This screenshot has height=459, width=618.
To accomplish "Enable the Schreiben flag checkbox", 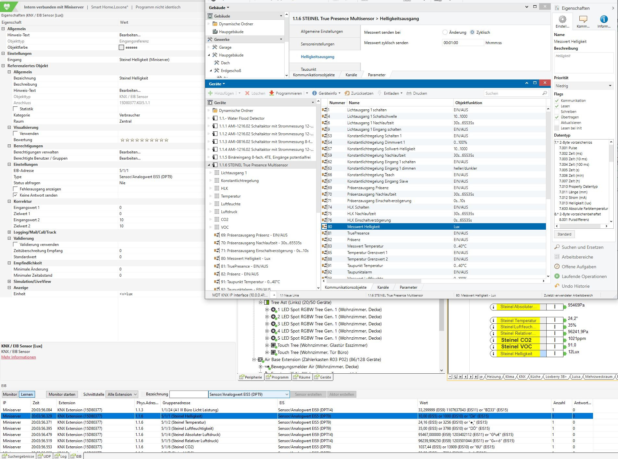I will click(x=557, y=112).
